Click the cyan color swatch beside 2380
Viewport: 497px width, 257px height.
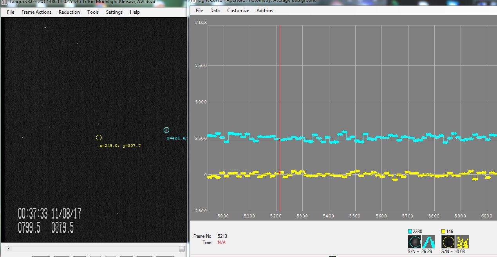click(x=410, y=232)
